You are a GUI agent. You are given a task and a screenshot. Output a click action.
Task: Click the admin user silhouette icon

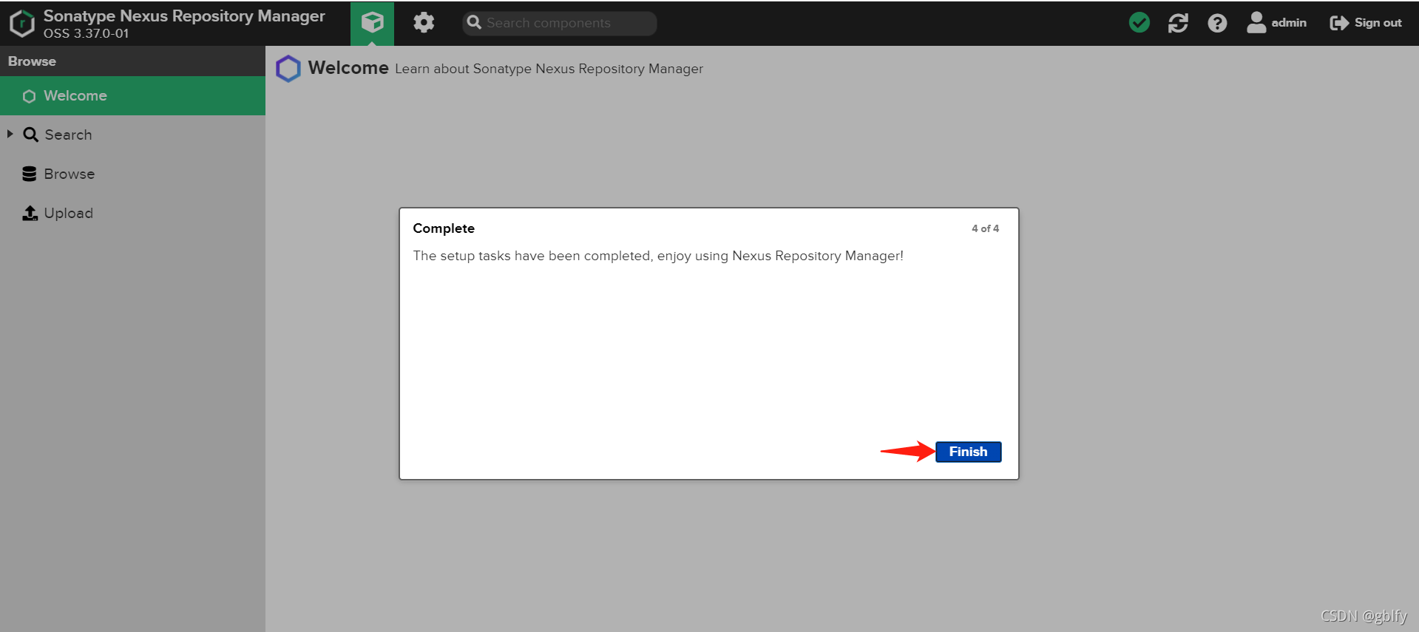(x=1256, y=23)
